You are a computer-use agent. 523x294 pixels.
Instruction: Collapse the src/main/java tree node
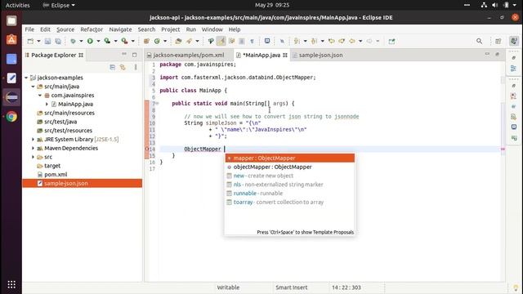(33, 87)
